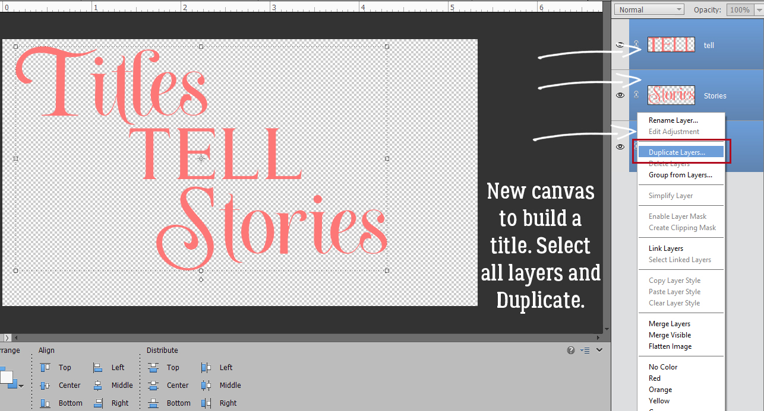The height and width of the screenshot is (411, 764).
Task: Distribute layers by Bottom edges
Action: point(169,403)
